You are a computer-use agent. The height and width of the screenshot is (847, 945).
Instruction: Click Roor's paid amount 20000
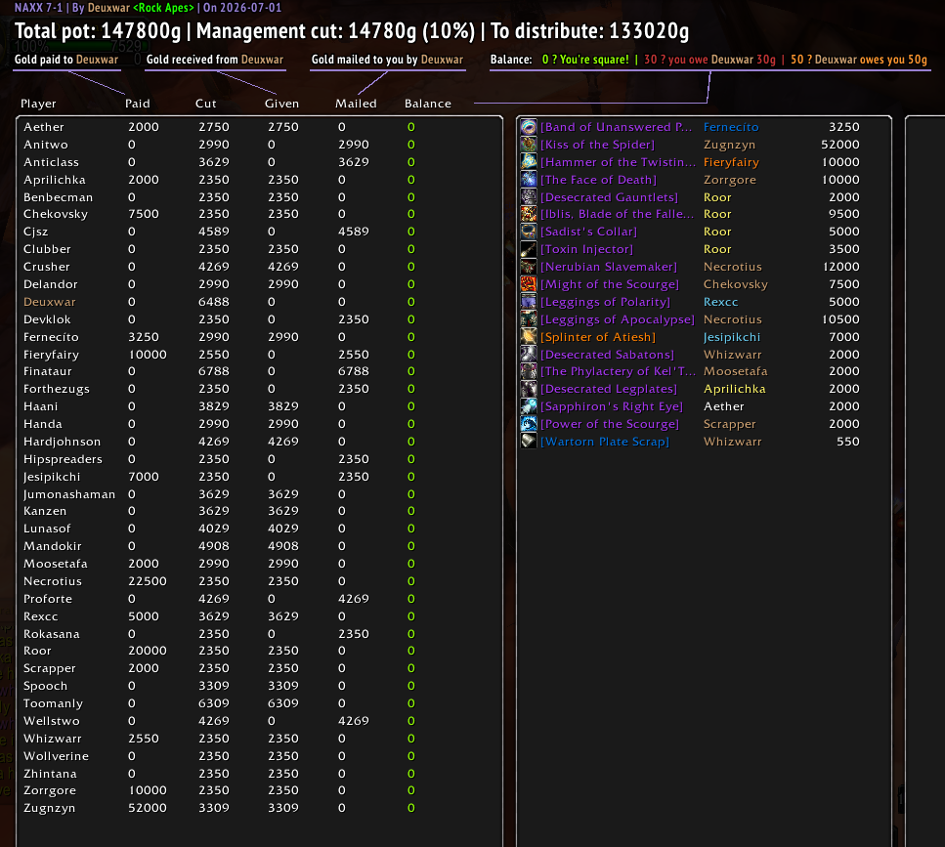click(x=147, y=651)
